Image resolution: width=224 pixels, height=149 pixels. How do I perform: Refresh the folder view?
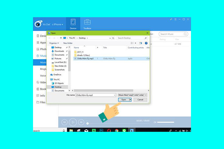point(113,38)
